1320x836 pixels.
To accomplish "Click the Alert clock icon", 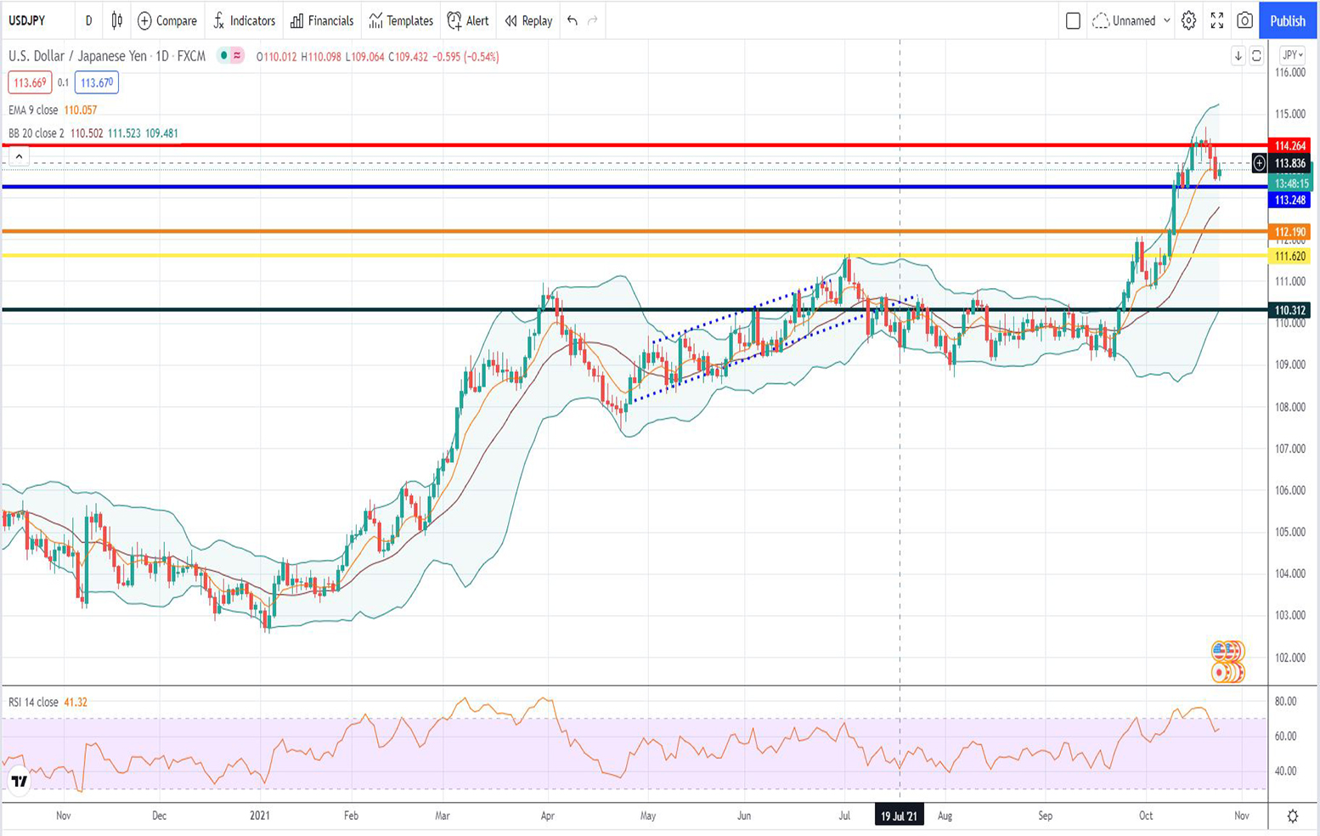I will click(468, 20).
